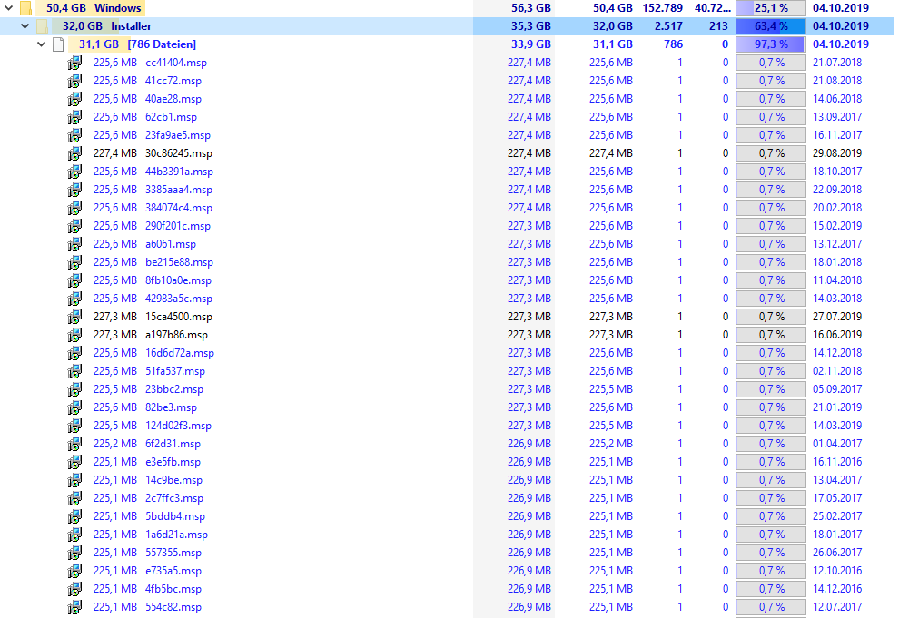This screenshot has width=899, height=618.
Task: Click installer icon of 124d02f3.msp
Action: pos(74,426)
